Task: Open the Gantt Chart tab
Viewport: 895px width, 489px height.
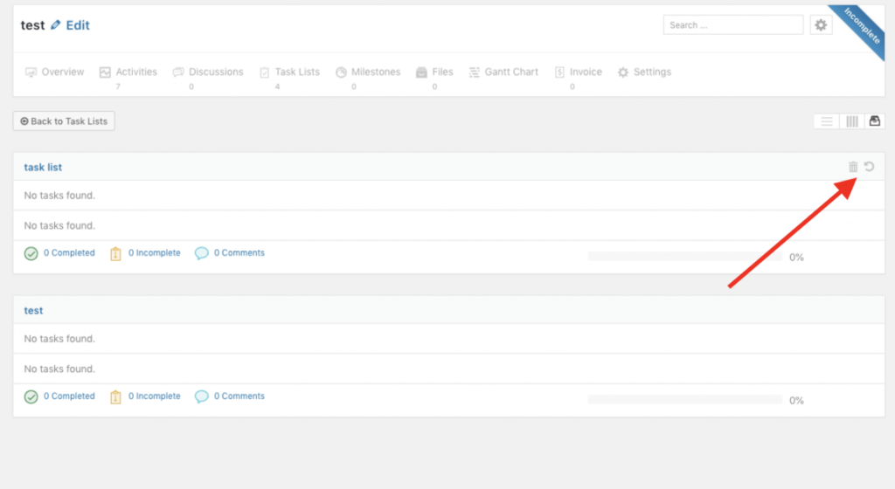Action: tap(503, 72)
